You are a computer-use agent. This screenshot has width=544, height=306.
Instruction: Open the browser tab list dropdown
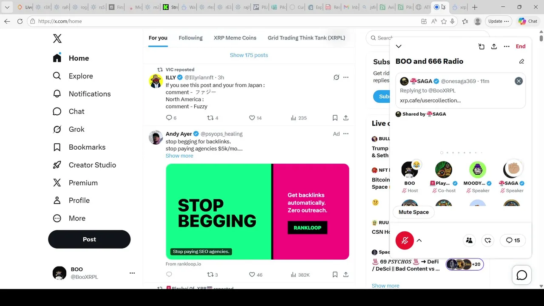pos(7,7)
